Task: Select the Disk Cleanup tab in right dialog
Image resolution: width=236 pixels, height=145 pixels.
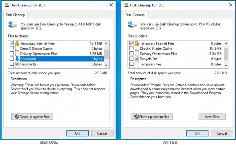Action: pyautogui.click(x=135, y=15)
